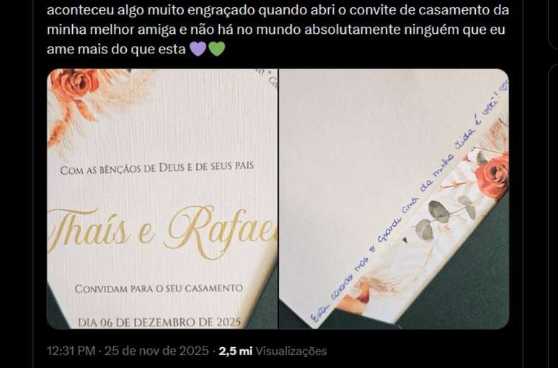Click the word Visualizações under the post
Viewport: 558px width, 368px height.
click(x=291, y=351)
